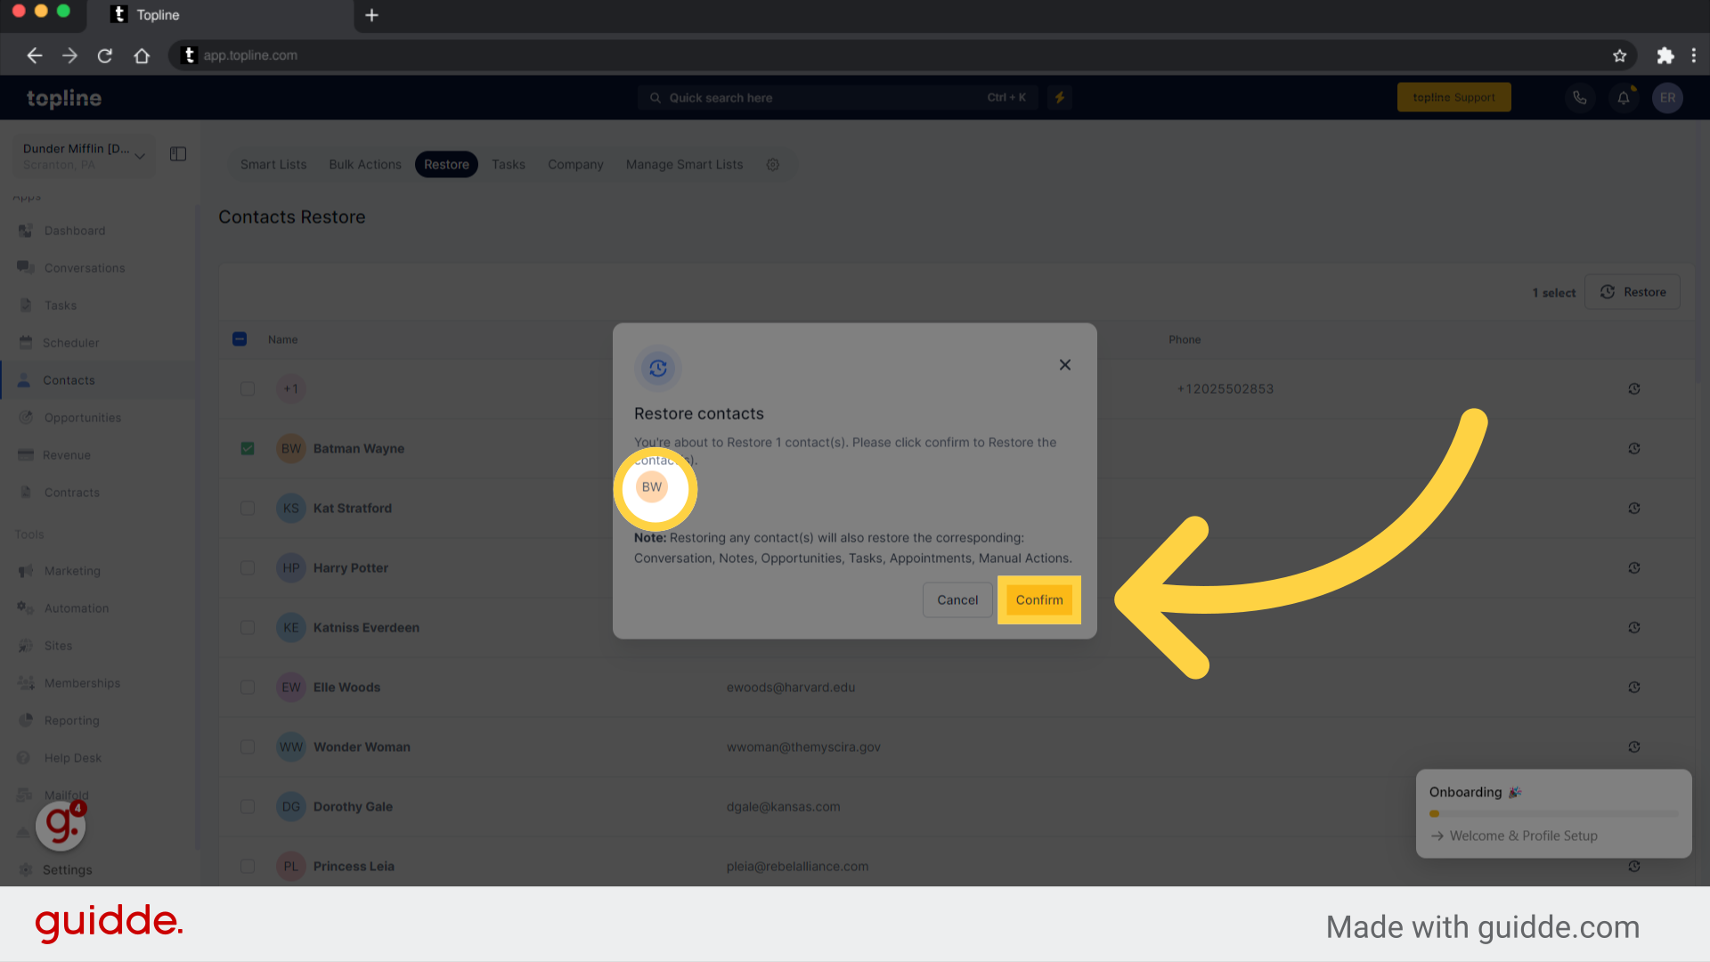Click the Elle Woods contact name
This screenshot has width=1710, height=962.
[346, 688]
